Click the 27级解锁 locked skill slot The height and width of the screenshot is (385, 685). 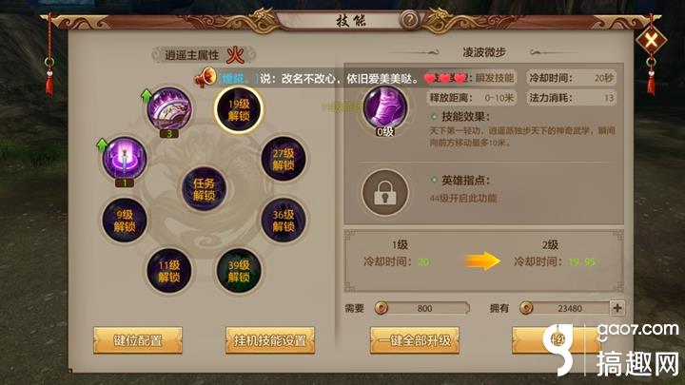(284, 159)
